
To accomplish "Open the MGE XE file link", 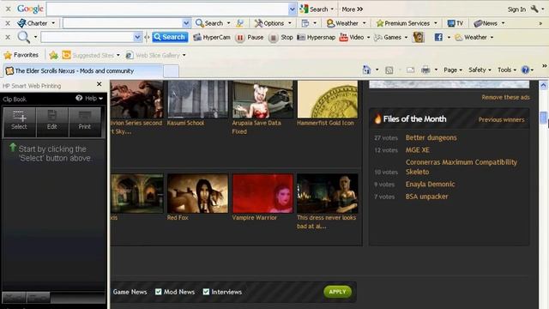I will 418,150.
